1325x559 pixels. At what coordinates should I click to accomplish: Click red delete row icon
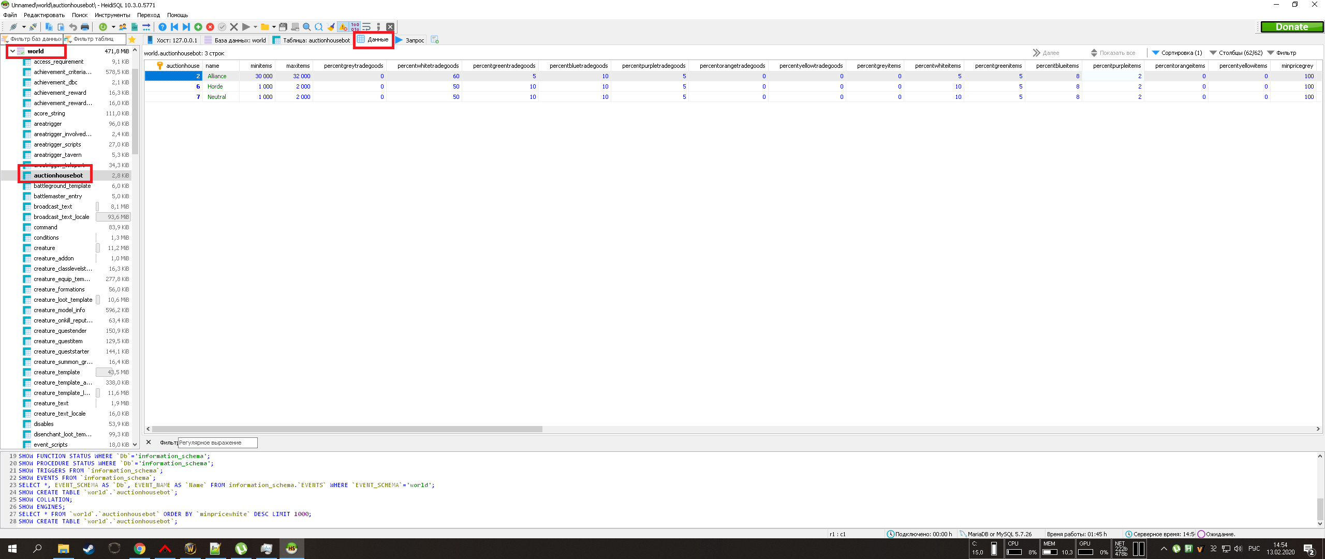(x=210, y=27)
